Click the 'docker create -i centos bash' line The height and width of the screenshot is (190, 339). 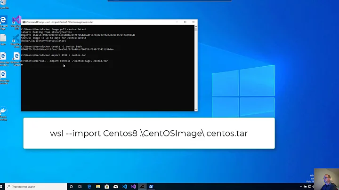click(51, 47)
